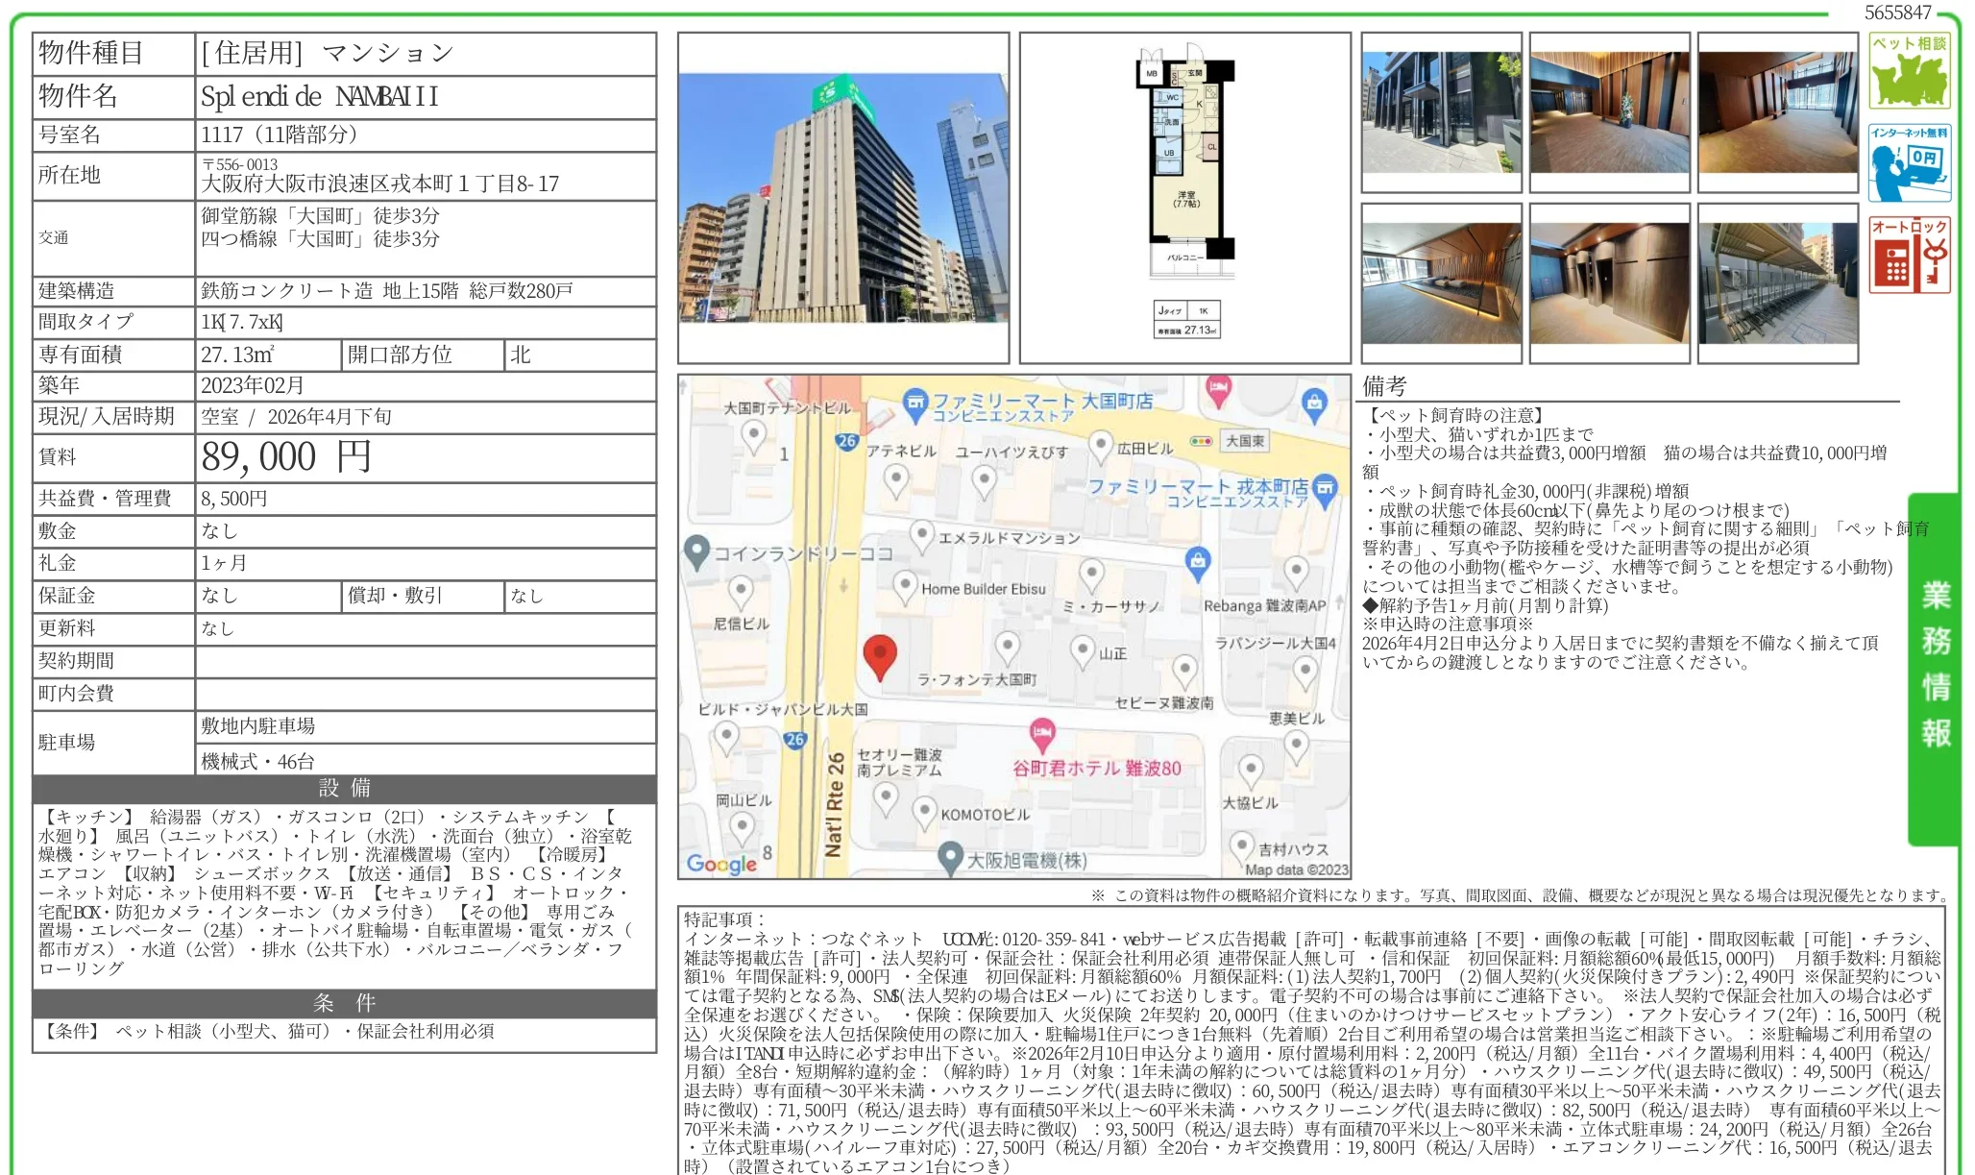Click the FamilyMart 戎本町店 store marker

[x=1325, y=488]
